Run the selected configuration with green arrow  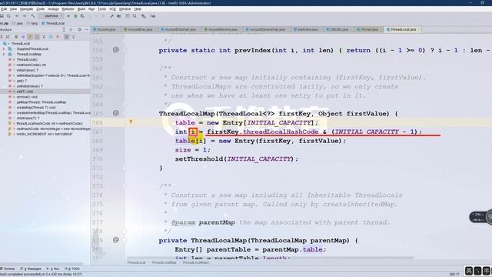68,15
